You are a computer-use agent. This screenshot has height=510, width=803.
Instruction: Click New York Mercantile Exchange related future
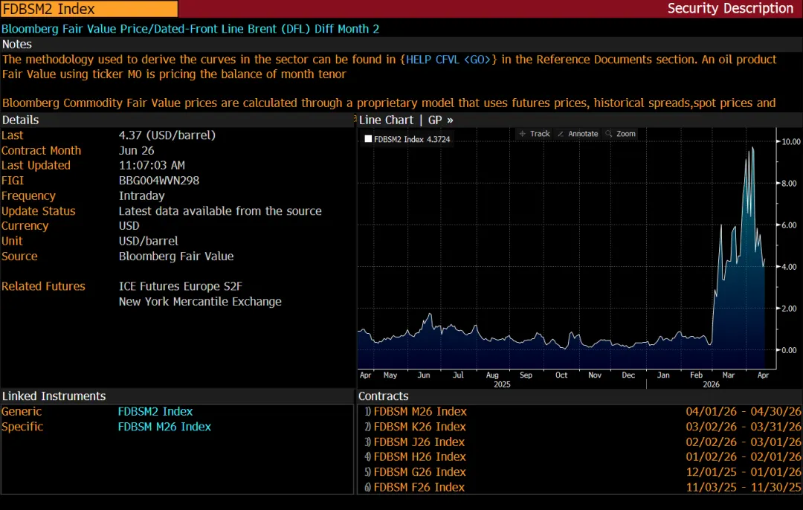tap(200, 302)
